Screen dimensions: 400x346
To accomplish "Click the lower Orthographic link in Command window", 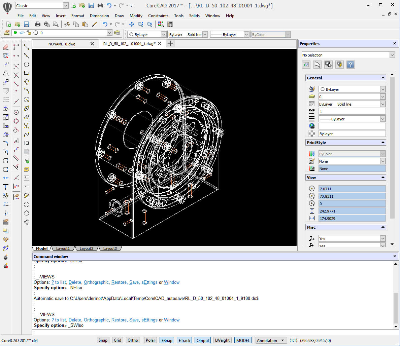I will [x=96, y=320].
